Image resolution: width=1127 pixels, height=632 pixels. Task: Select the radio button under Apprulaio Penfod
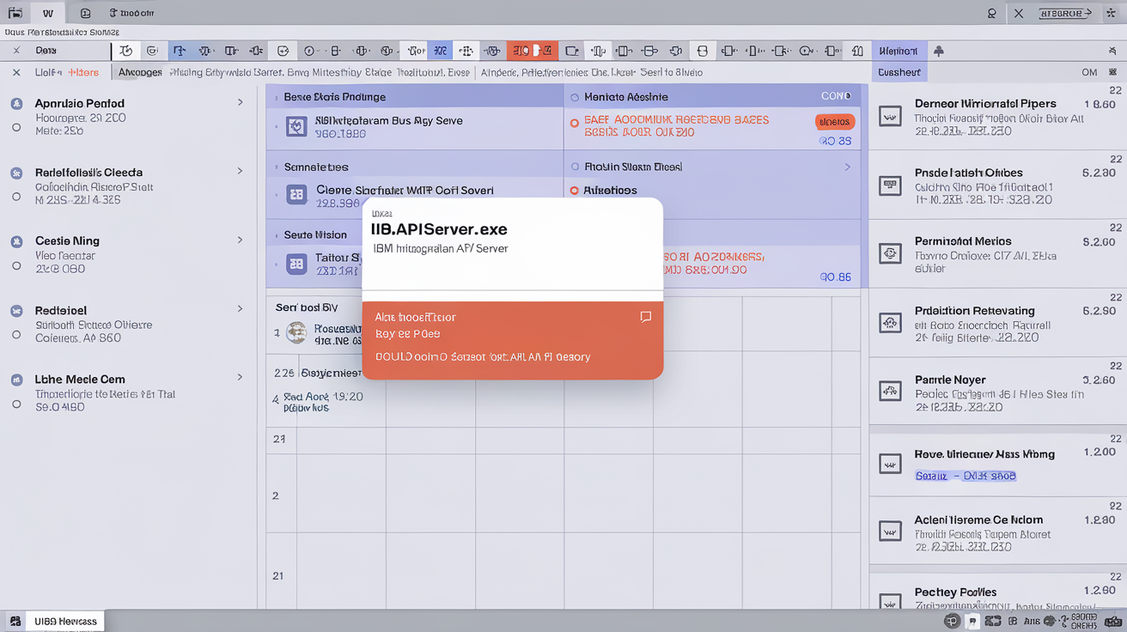coord(16,128)
